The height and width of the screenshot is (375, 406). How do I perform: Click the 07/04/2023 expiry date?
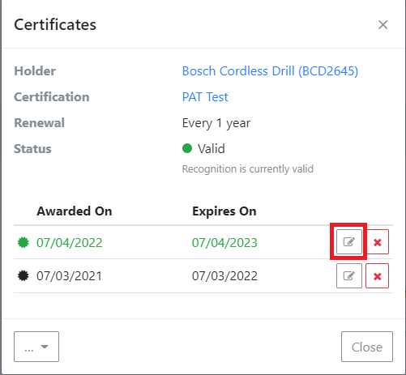(224, 242)
